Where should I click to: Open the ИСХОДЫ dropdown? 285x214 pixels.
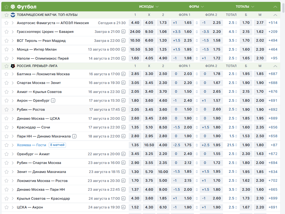tap(149, 7)
